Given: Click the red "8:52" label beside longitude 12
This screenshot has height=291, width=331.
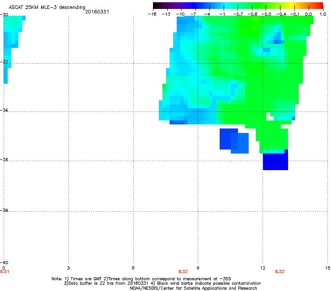Looking at the screenshot, I should click(x=280, y=272).
